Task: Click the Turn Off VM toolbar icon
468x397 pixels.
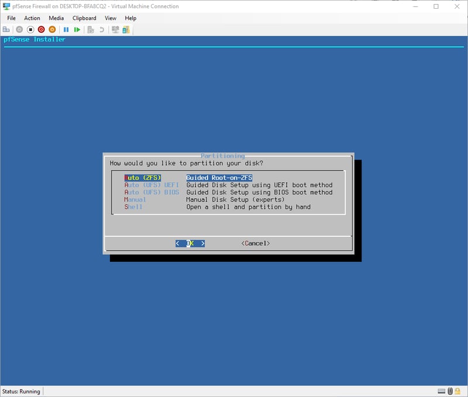Action: click(x=30, y=29)
